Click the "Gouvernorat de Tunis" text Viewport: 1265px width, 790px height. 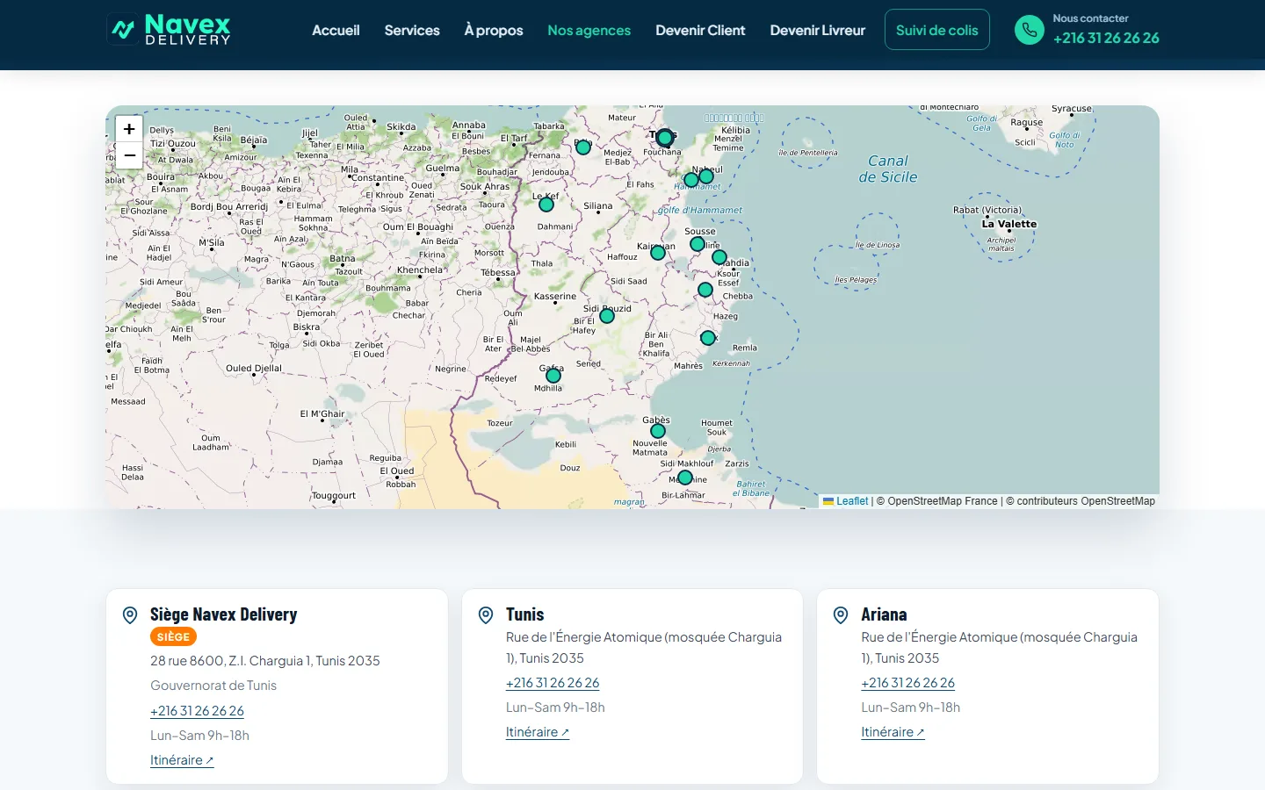click(213, 686)
